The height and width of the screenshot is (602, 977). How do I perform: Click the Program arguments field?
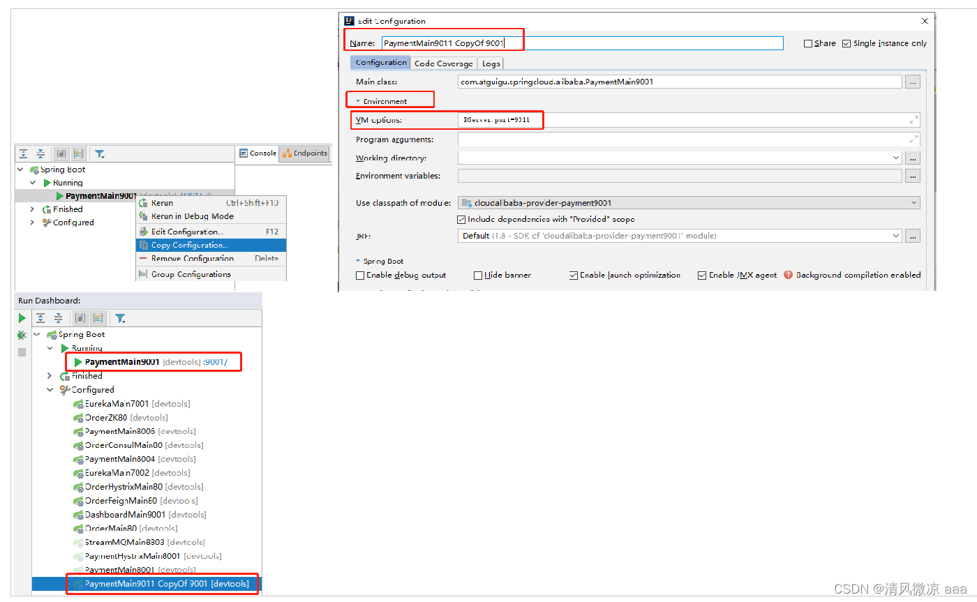pyautogui.click(x=689, y=140)
